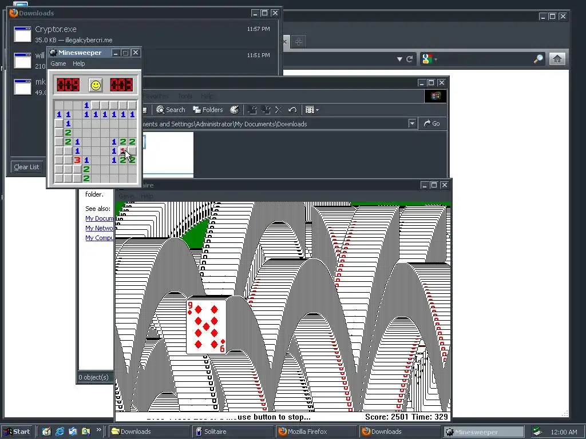Open the My Network Places link

pyautogui.click(x=99, y=228)
